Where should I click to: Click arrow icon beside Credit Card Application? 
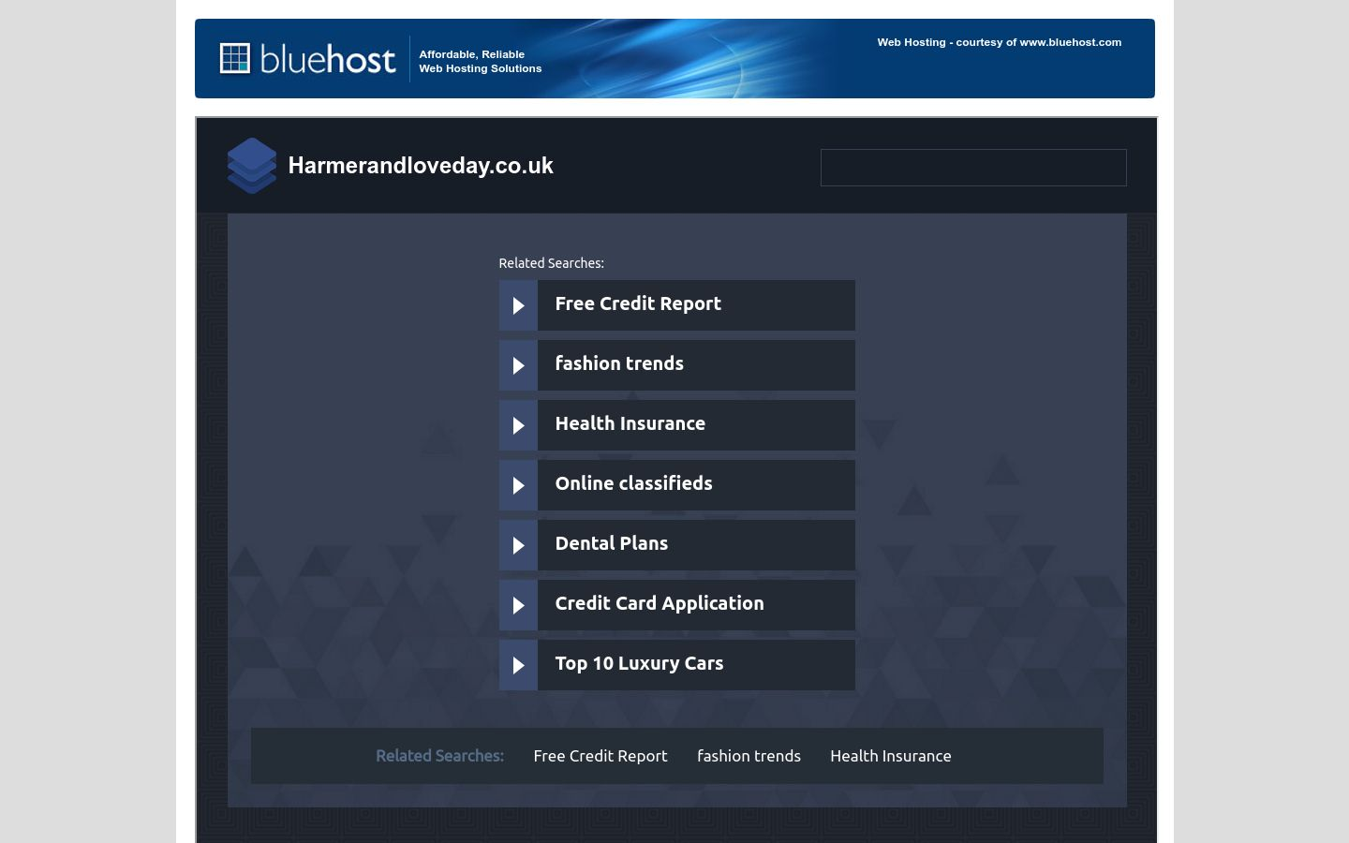tap(518, 605)
